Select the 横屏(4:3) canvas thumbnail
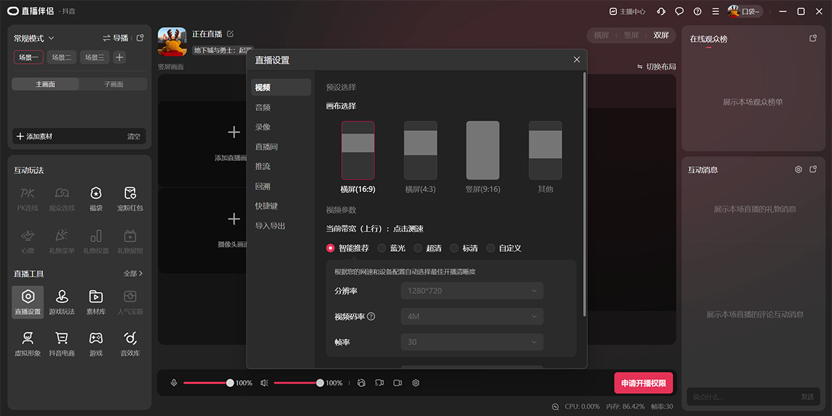 [x=420, y=150]
